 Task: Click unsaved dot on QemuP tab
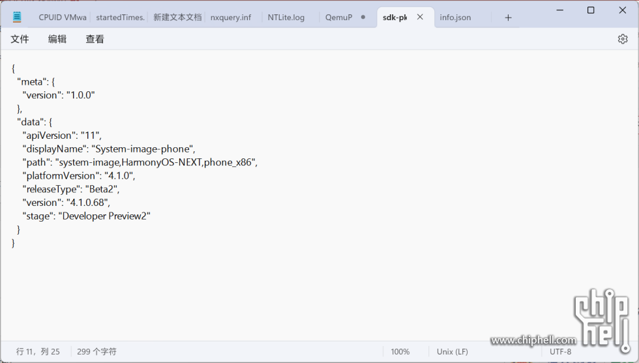(363, 17)
